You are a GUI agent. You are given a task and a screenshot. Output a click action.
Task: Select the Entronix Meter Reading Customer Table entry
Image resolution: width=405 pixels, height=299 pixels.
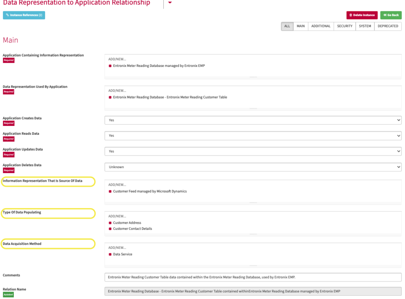[x=170, y=97]
